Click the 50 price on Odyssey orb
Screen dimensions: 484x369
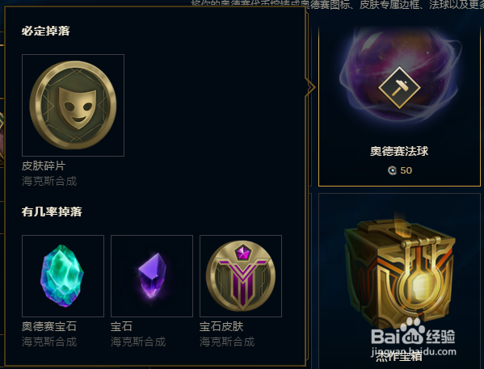[406, 170]
